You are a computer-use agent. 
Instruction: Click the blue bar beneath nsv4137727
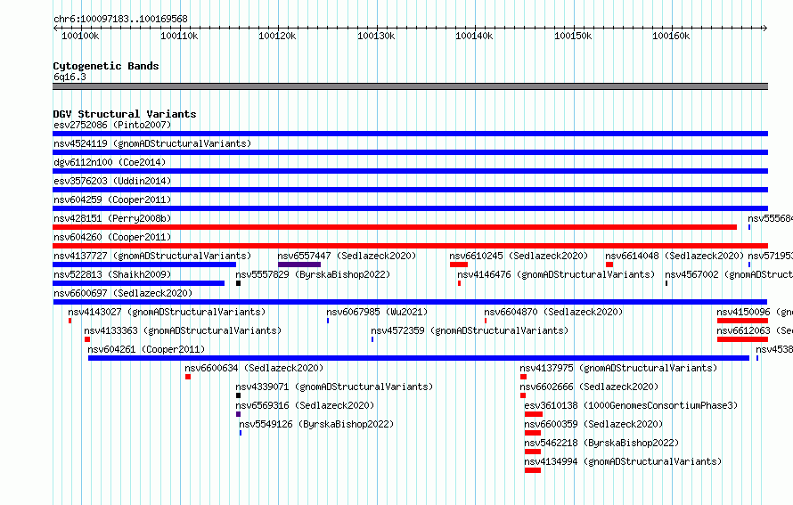point(144,265)
